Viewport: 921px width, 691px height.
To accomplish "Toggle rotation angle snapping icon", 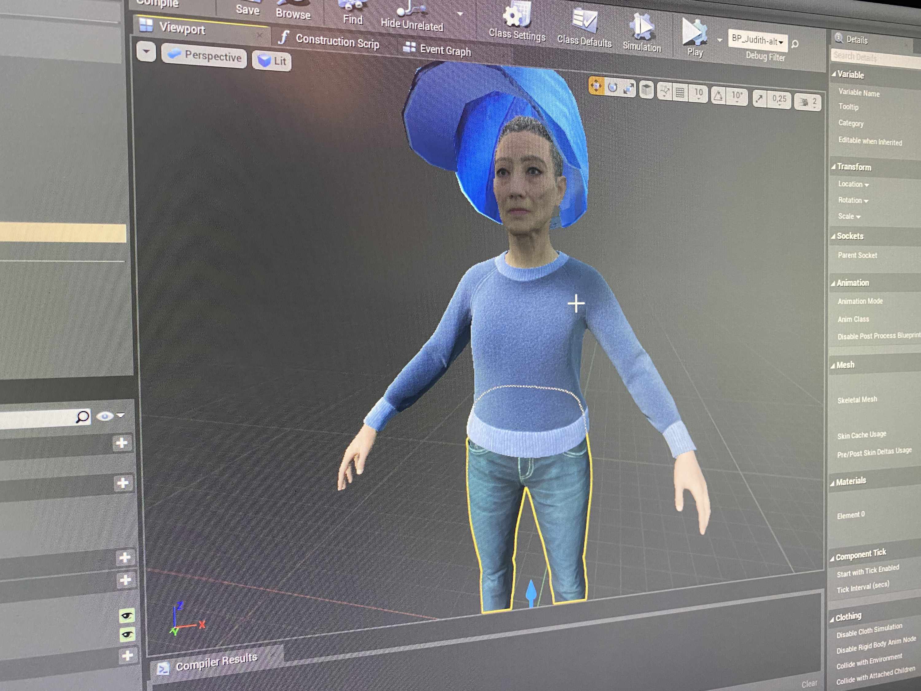I will click(x=718, y=96).
